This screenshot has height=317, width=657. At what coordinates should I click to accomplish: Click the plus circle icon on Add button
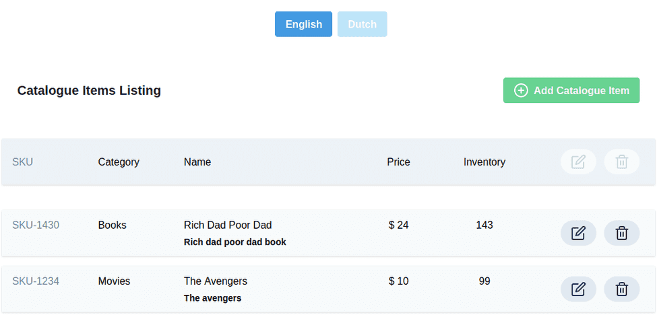point(521,90)
